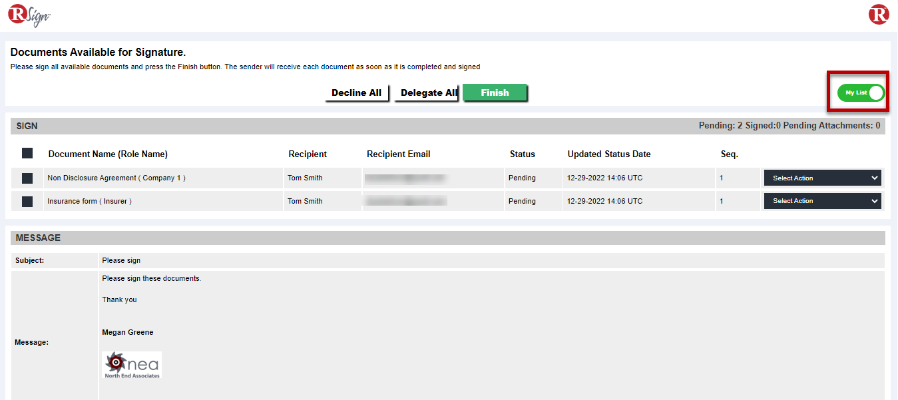
Task: Click the Status column header
Action: tap(522, 154)
